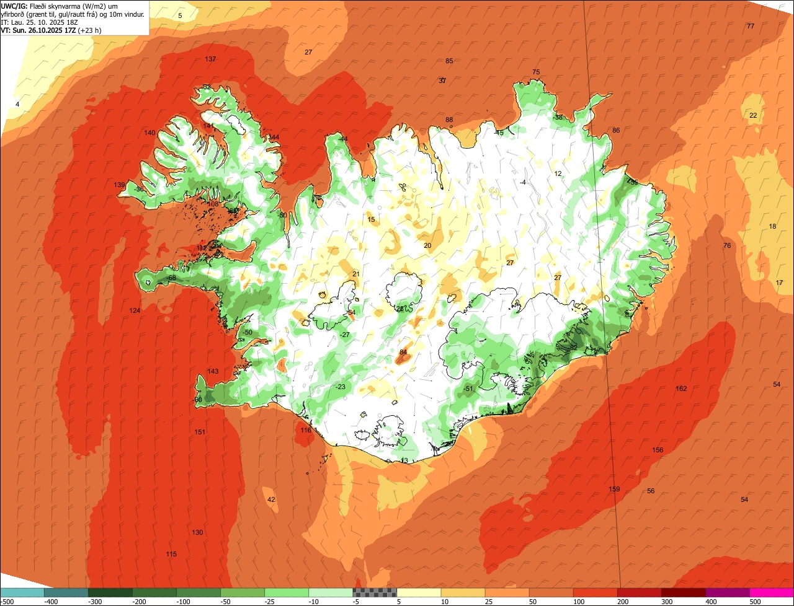Click the map value '137'

(210, 59)
